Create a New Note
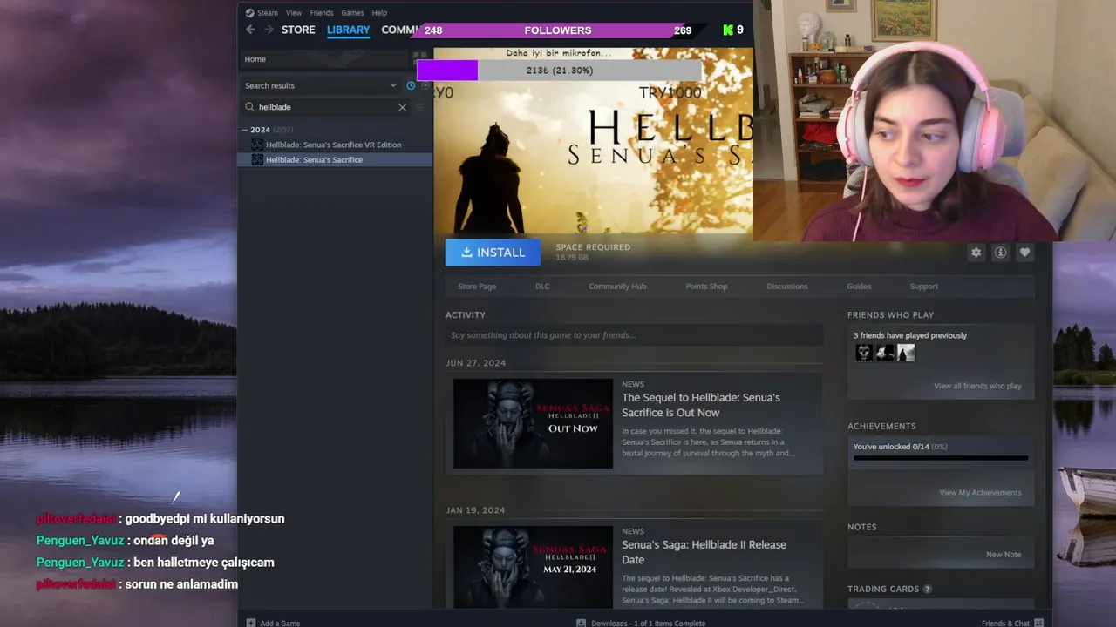The image size is (1116, 627). pos(1004,555)
